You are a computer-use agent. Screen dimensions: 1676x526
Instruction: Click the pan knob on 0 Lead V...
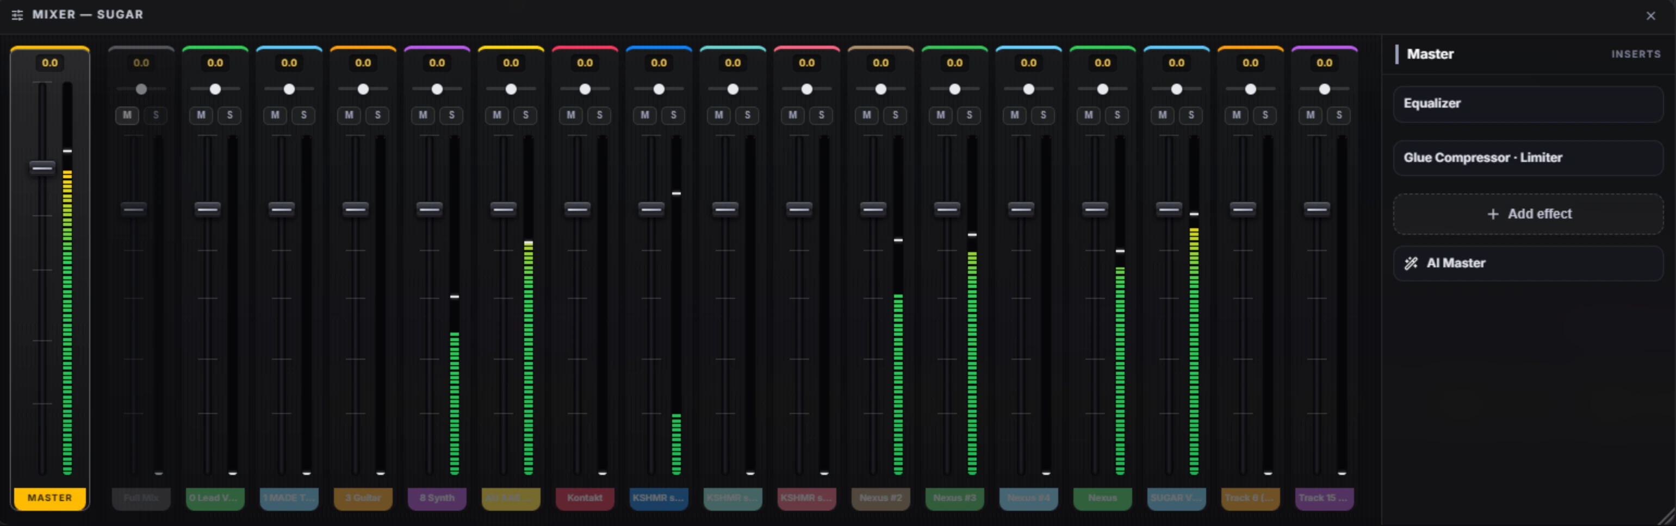(x=215, y=89)
